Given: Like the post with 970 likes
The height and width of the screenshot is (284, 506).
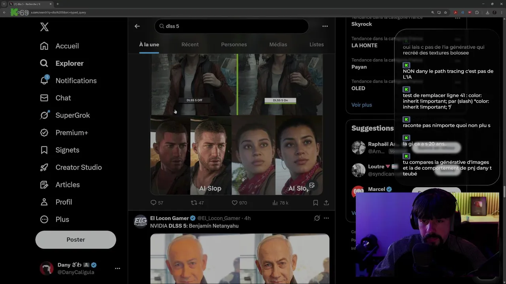Looking at the screenshot, I should pyautogui.click(x=239, y=203).
